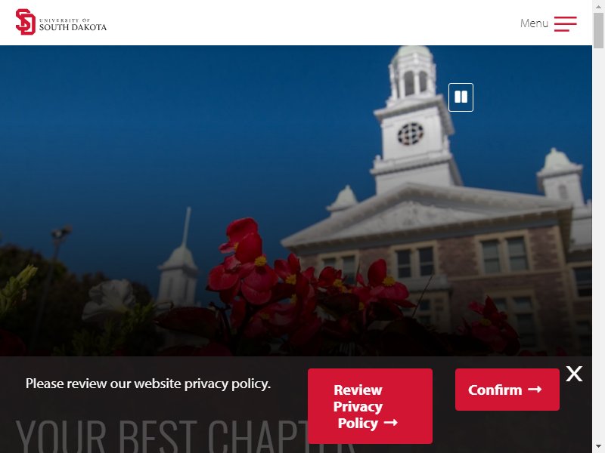Screen dimensions: 605x453
Task: Click the scrollbar down arrow
Action: click(598, 448)
